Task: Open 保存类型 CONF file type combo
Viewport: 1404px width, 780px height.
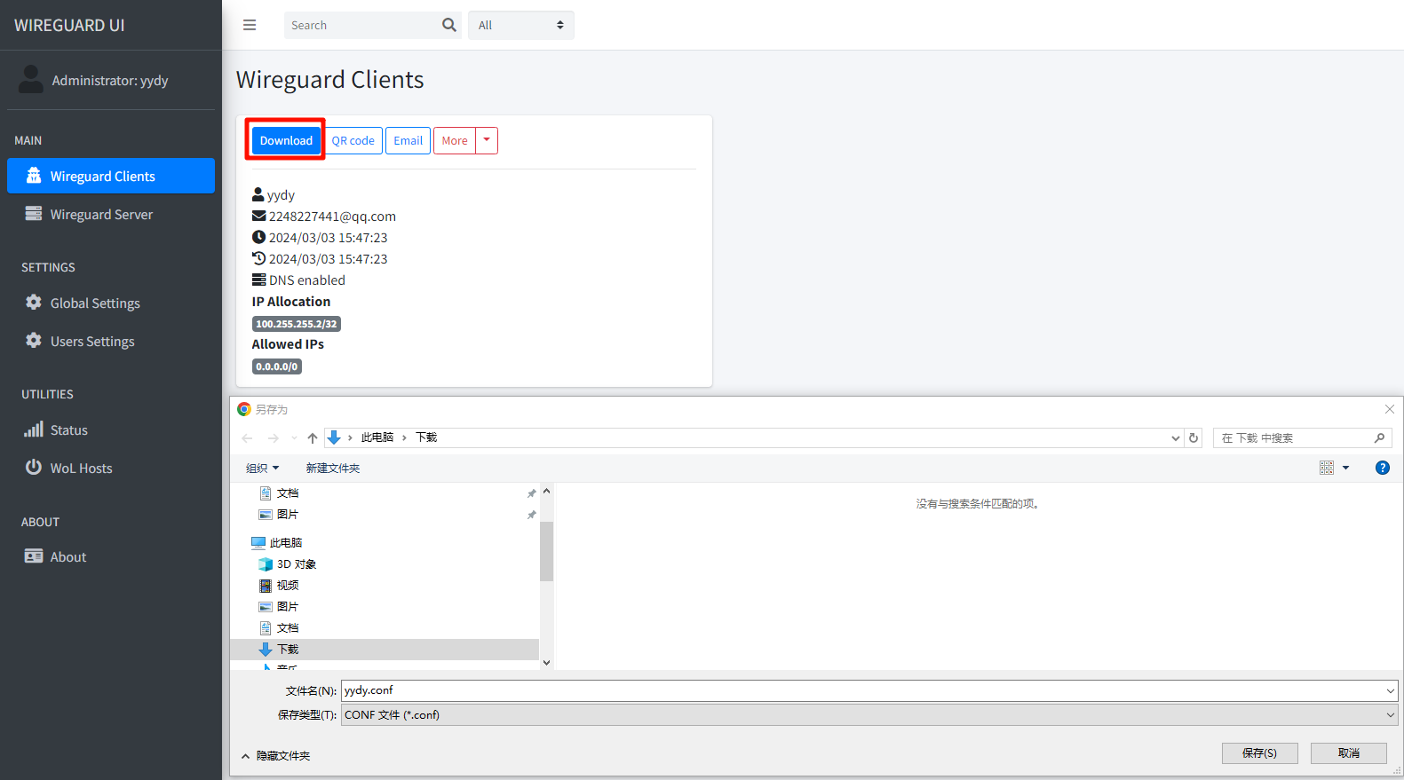Action: click(x=869, y=715)
